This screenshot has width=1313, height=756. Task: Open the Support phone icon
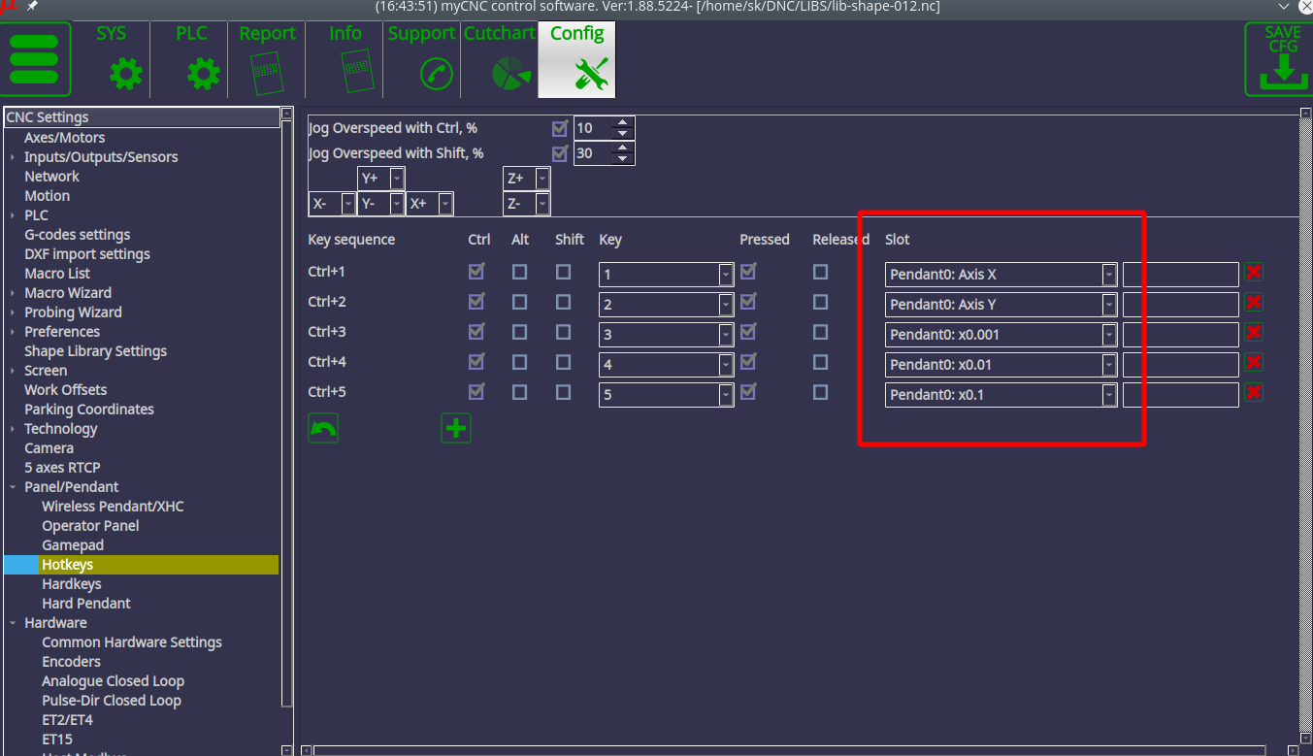click(x=436, y=74)
